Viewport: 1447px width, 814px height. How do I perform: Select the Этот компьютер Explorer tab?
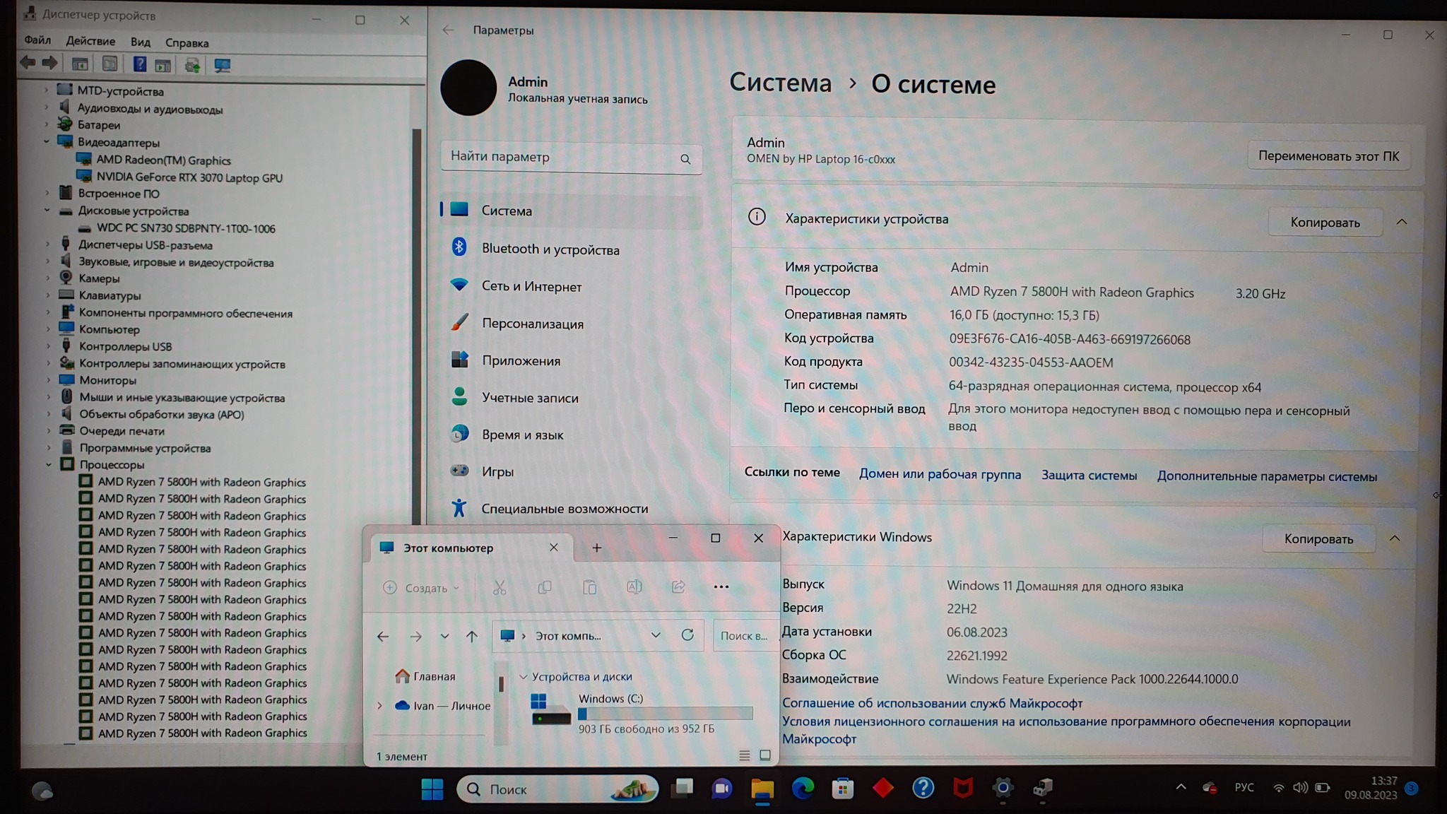448,548
